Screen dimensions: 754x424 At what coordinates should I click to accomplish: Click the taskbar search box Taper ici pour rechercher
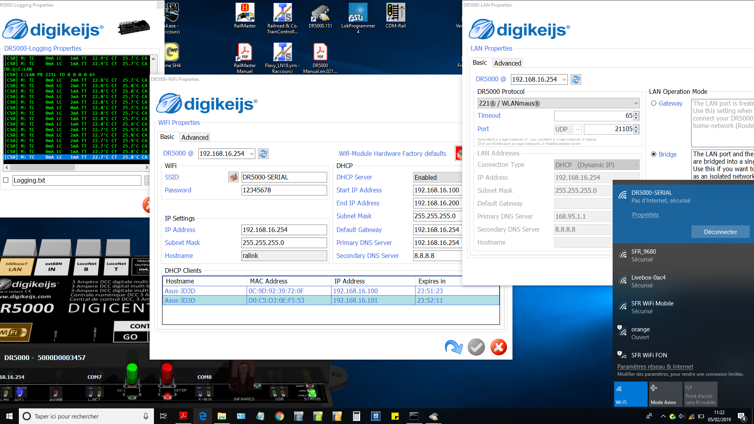click(x=86, y=416)
